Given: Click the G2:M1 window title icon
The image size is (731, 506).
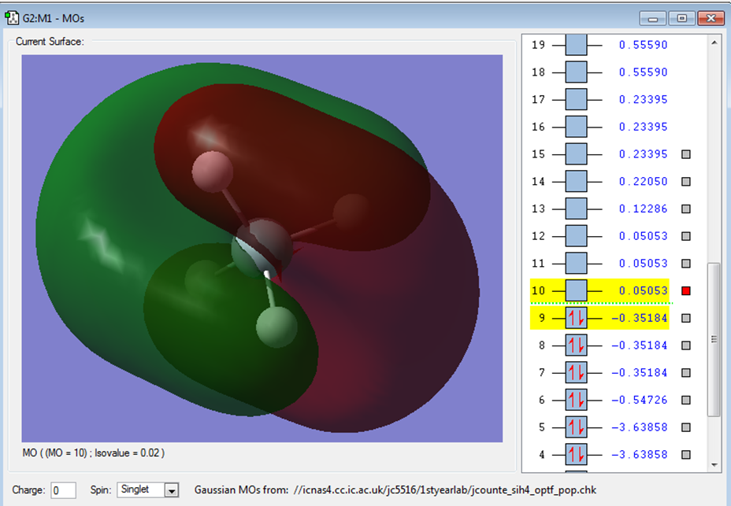Looking at the screenshot, I should coord(12,18).
